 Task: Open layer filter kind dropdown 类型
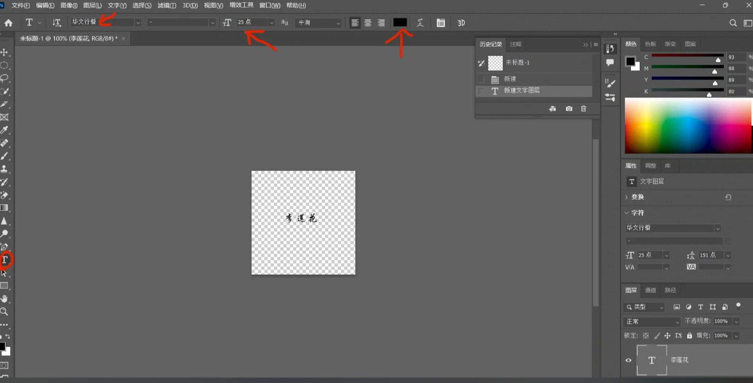[645, 307]
